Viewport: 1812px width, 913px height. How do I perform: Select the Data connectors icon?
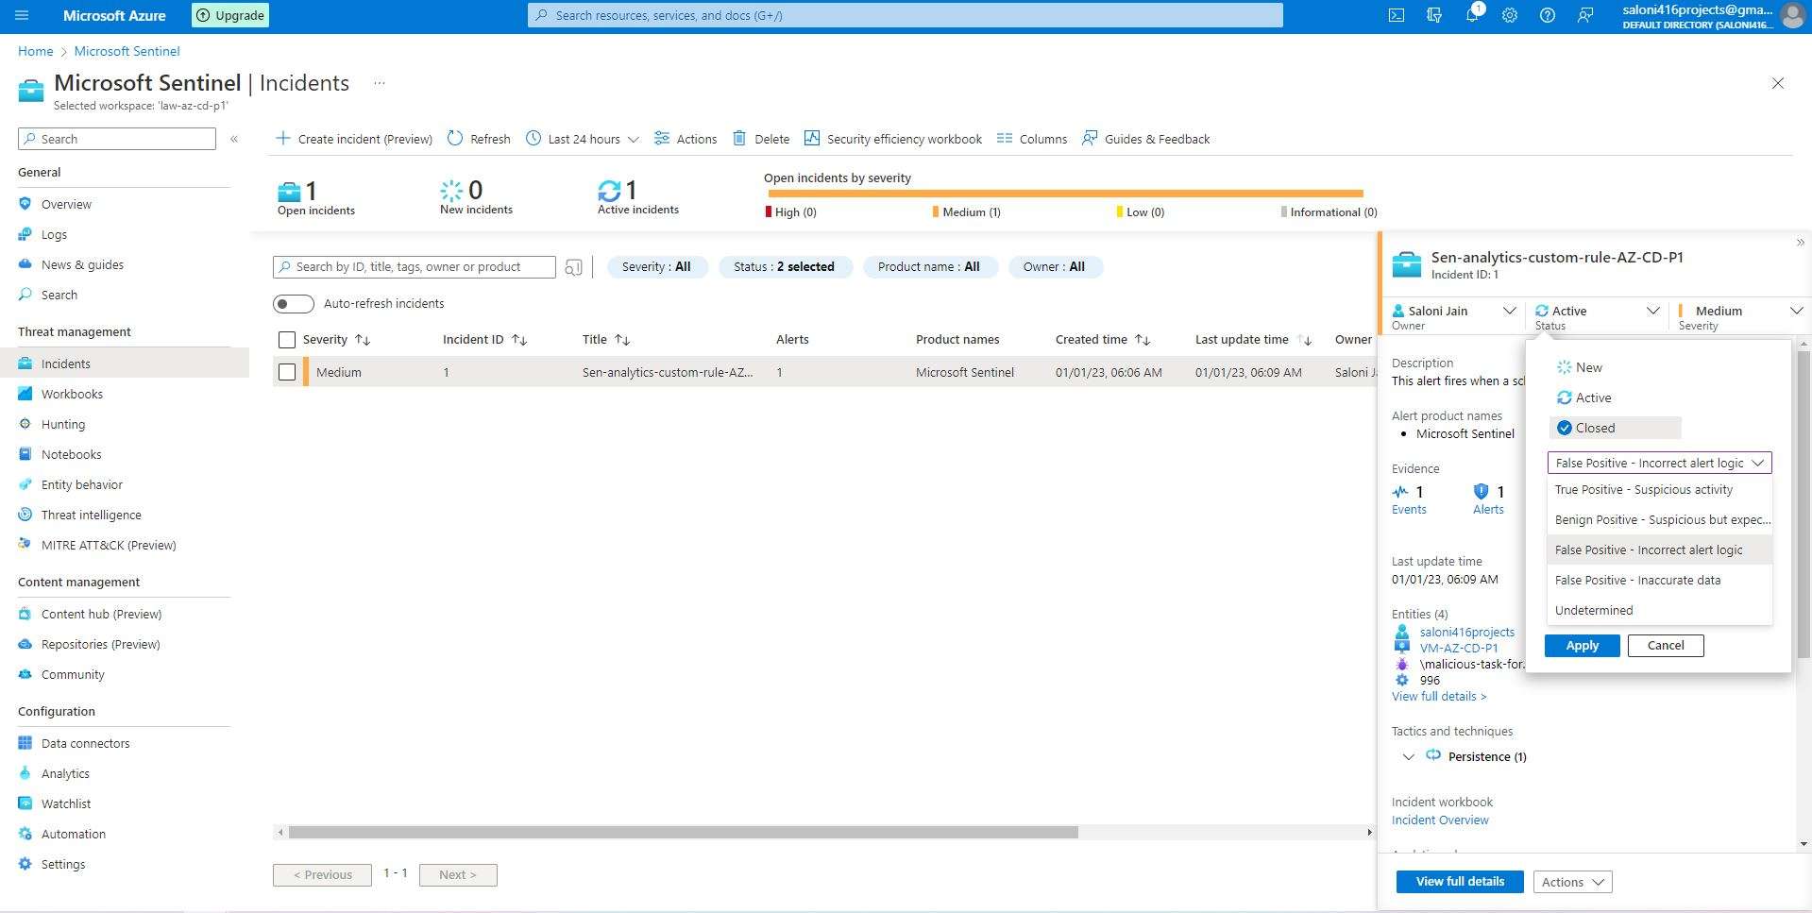25,743
